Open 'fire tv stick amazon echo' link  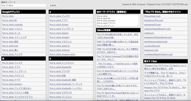[62, 54]
